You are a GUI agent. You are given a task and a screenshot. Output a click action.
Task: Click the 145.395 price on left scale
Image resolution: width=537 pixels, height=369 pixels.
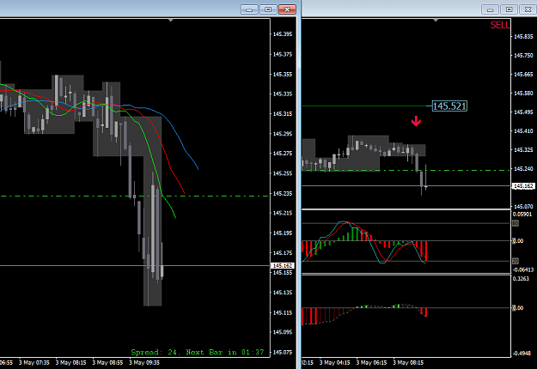coord(283,34)
